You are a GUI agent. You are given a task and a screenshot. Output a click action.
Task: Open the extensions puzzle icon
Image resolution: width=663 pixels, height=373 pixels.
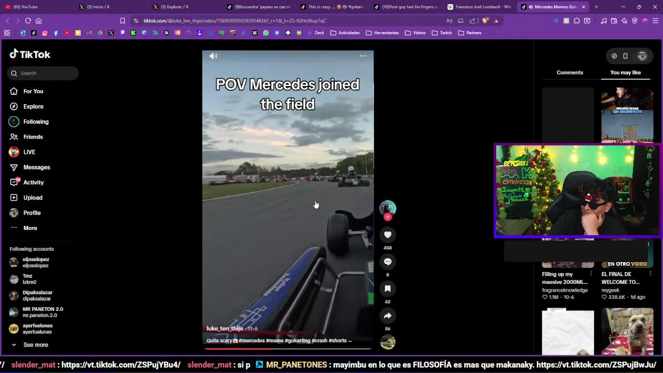576,21
